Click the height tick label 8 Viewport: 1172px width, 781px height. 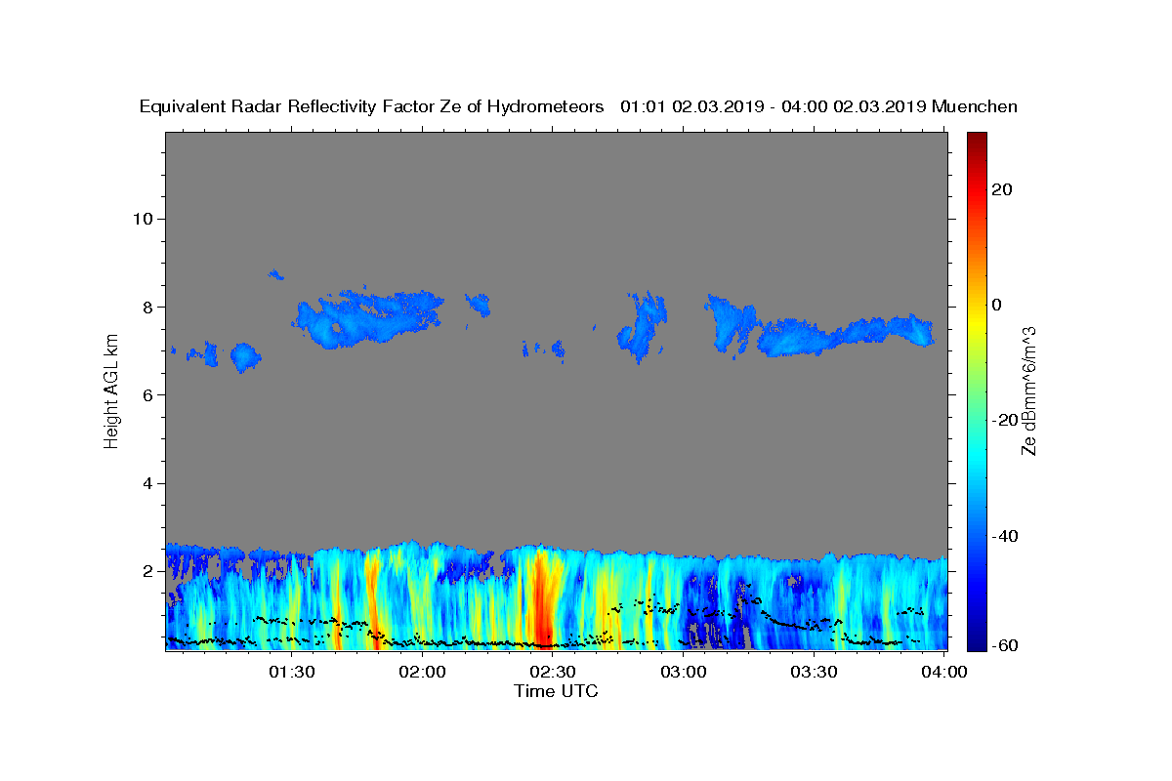146,307
